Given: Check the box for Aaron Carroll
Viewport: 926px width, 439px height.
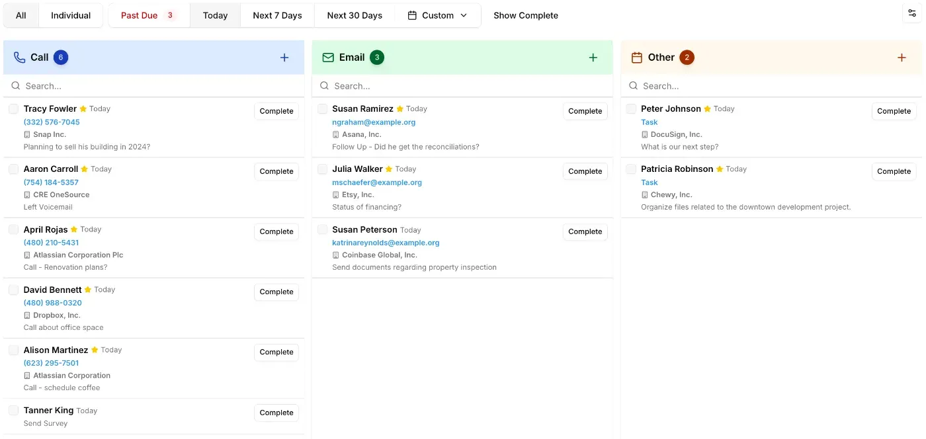Looking at the screenshot, I should pyautogui.click(x=13, y=169).
